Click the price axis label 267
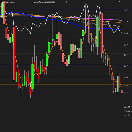This screenshot has width=132, height=132. pos(126,55)
